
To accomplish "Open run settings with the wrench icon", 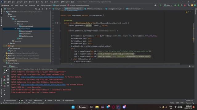I will (x=5, y=73).
